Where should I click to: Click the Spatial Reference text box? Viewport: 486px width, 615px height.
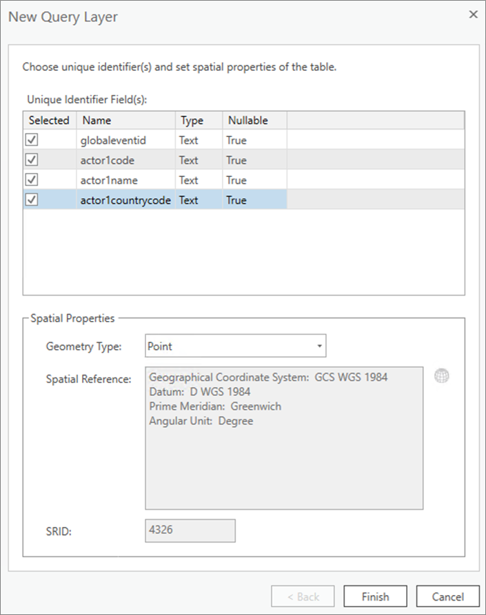point(284,438)
